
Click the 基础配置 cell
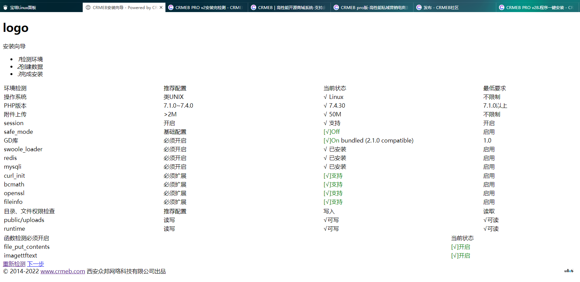point(175,132)
